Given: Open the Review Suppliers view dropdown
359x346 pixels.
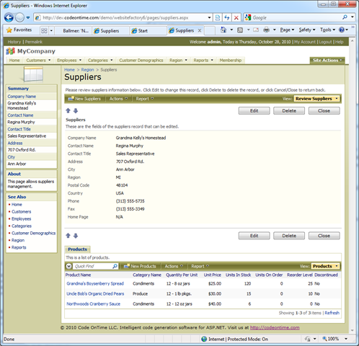Looking at the screenshot, I should [316, 99].
